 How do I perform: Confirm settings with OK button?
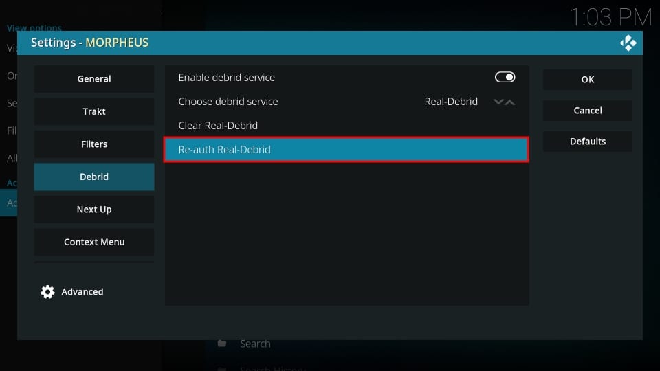[588, 80]
